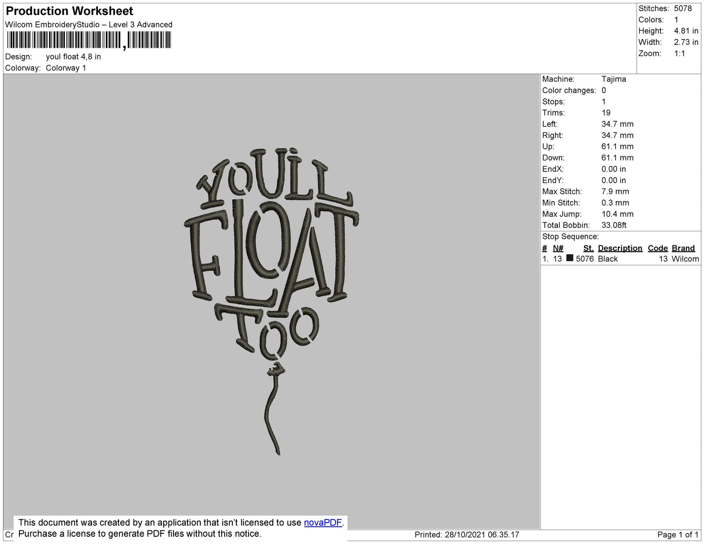The width and height of the screenshot is (704, 544).
Task: Select the 'Colorway 1' value
Action: pyautogui.click(x=66, y=68)
